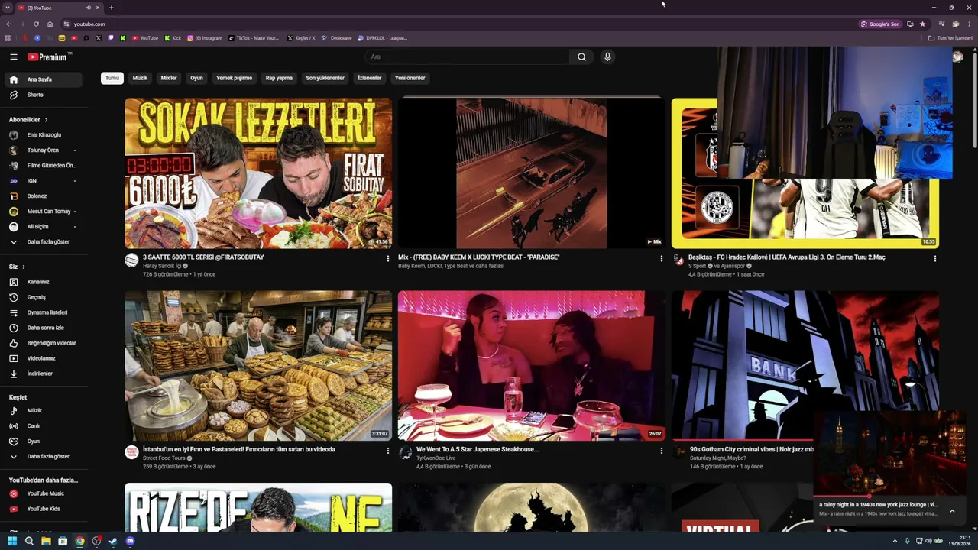The image size is (978, 550).
Task: Click the miniplayer red progress bar
Action: [841, 497]
